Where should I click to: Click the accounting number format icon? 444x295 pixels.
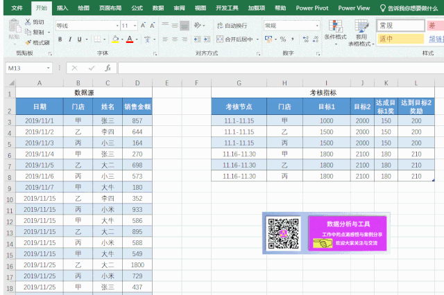click(x=268, y=39)
